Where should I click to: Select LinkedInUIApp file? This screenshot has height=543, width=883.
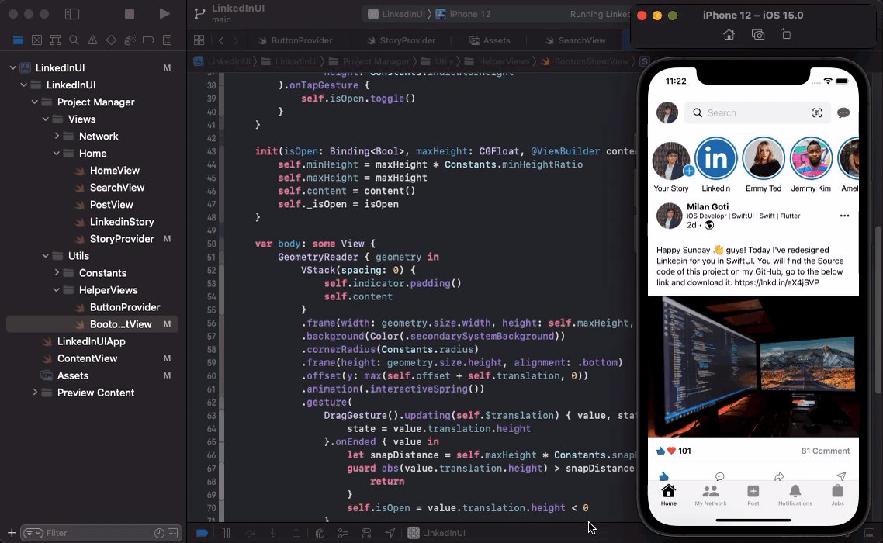coord(91,341)
